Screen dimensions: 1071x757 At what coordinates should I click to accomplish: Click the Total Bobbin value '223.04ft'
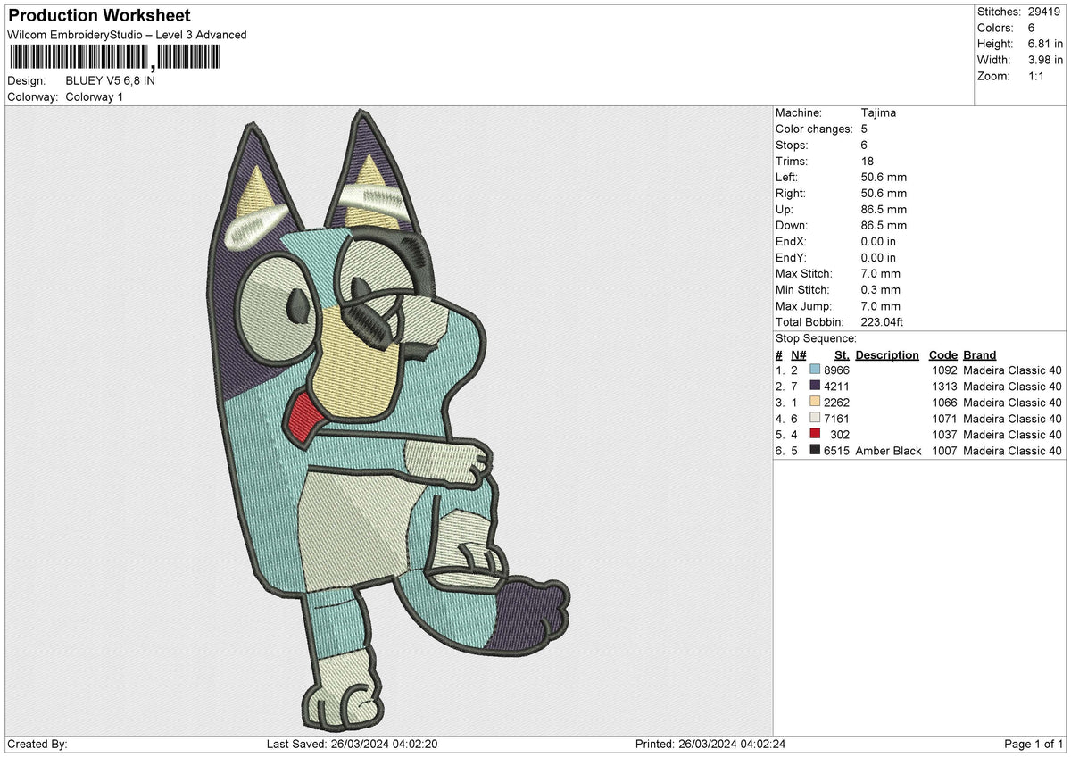(884, 322)
